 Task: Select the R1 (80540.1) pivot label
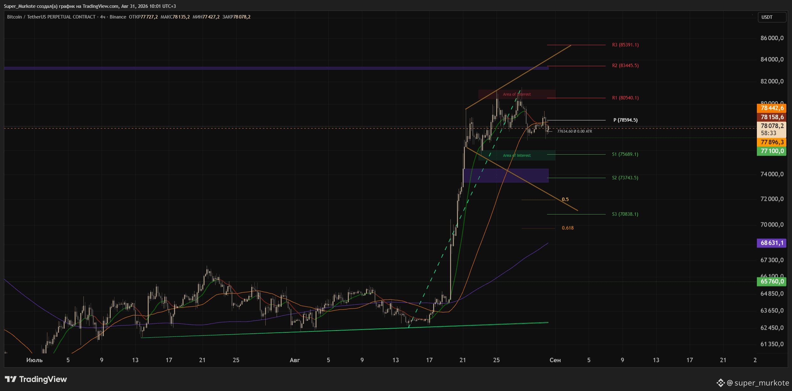tap(625, 98)
